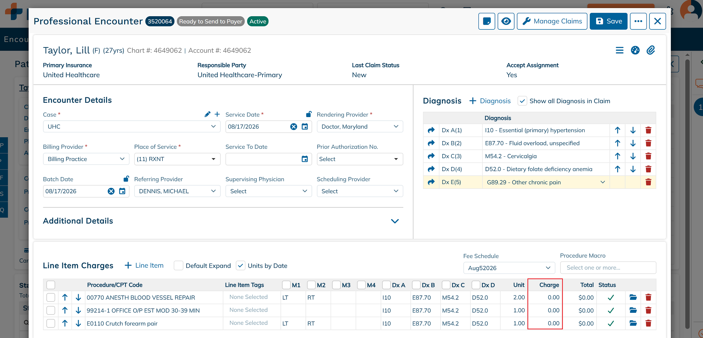Move Dx A(1) hypertension diagnosis down
The height and width of the screenshot is (338, 703).
coord(633,130)
